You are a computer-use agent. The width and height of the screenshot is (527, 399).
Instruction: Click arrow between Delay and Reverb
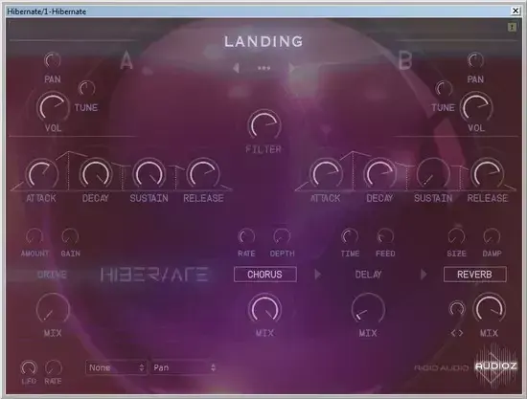point(424,275)
